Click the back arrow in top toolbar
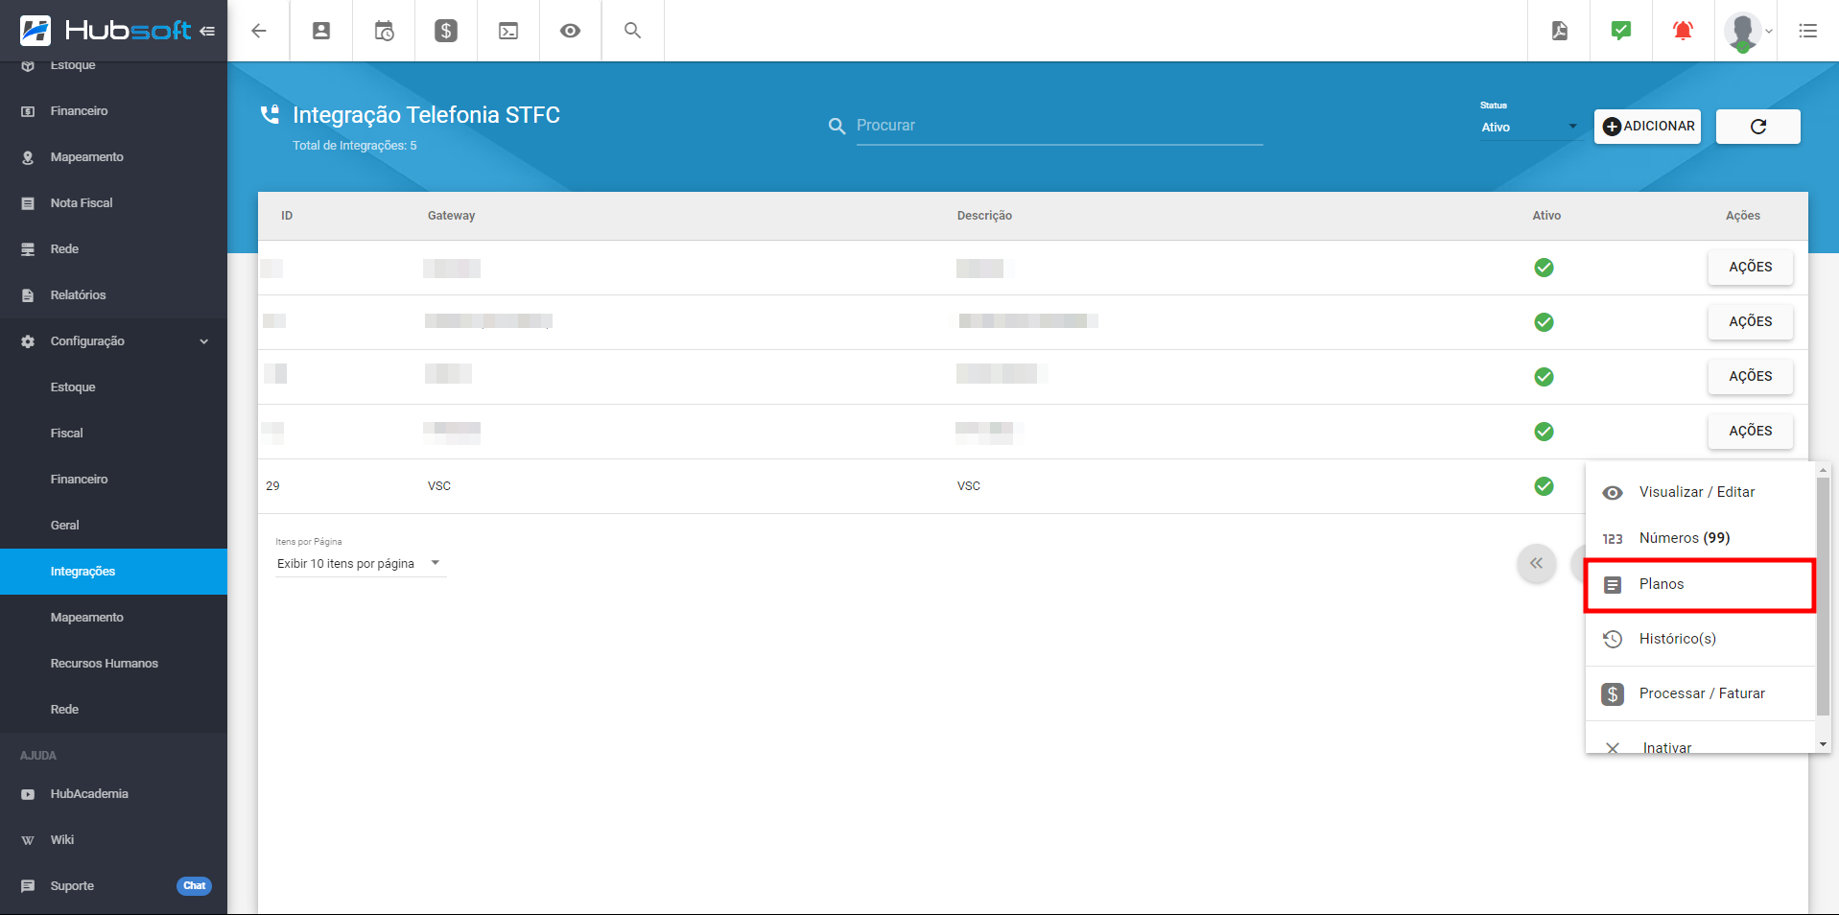1839x915 pixels. tap(259, 31)
